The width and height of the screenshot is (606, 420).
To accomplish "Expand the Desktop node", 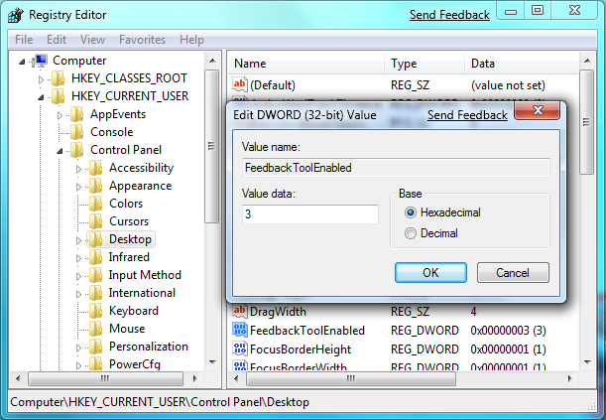I will pos(78,240).
